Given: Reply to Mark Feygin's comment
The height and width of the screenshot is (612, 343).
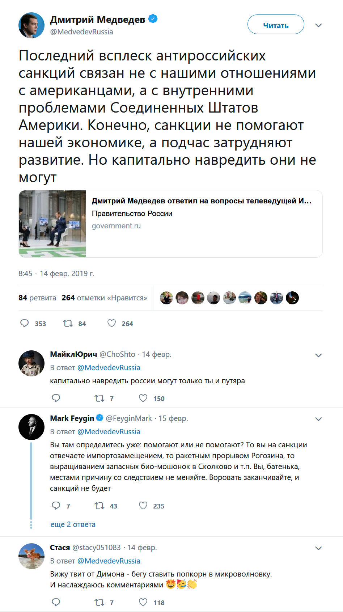Looking at the screenshot, I should click(x=56, y=506).
